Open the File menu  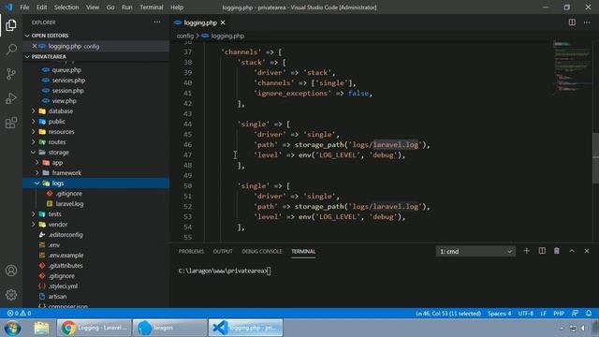(x=24, y=7)
